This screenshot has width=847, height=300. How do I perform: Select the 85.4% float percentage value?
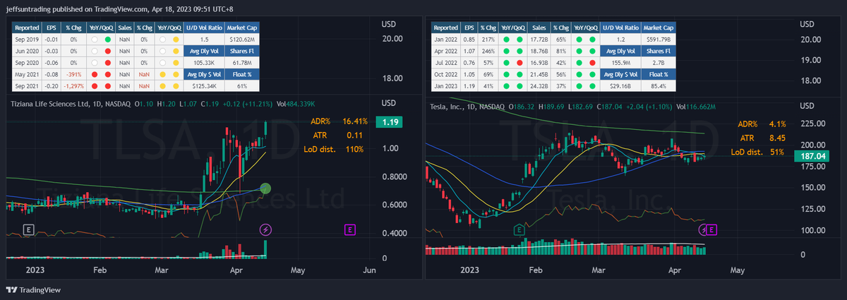click(659, 85)
